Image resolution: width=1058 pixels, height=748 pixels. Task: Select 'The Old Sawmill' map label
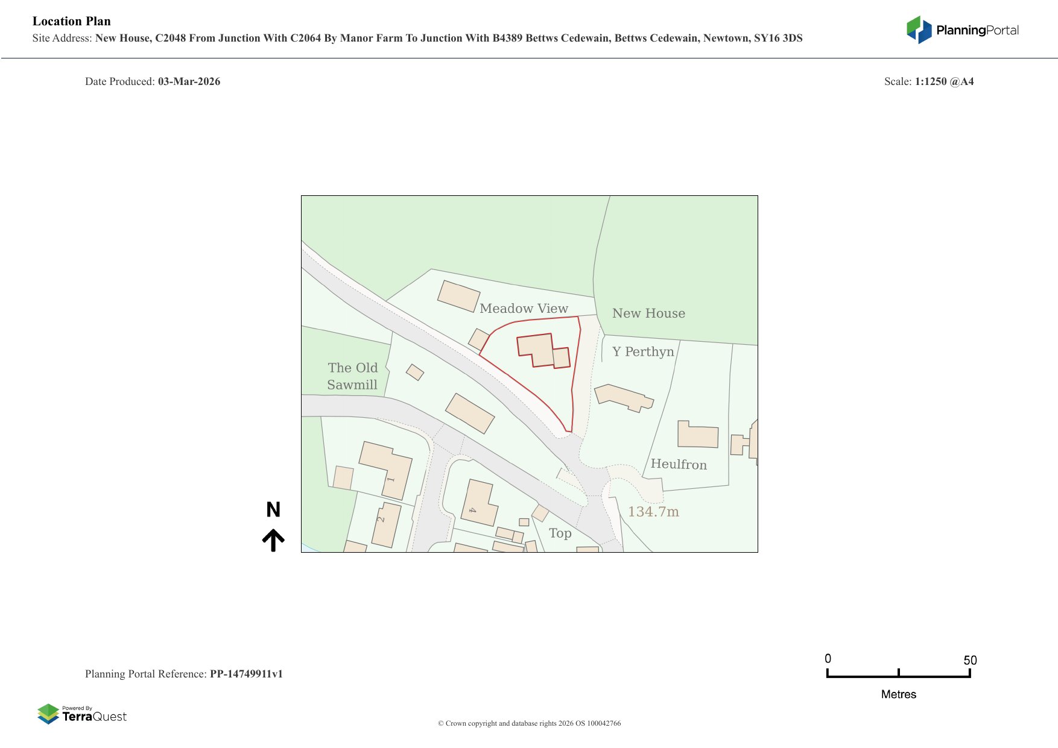tap(352, 376)
